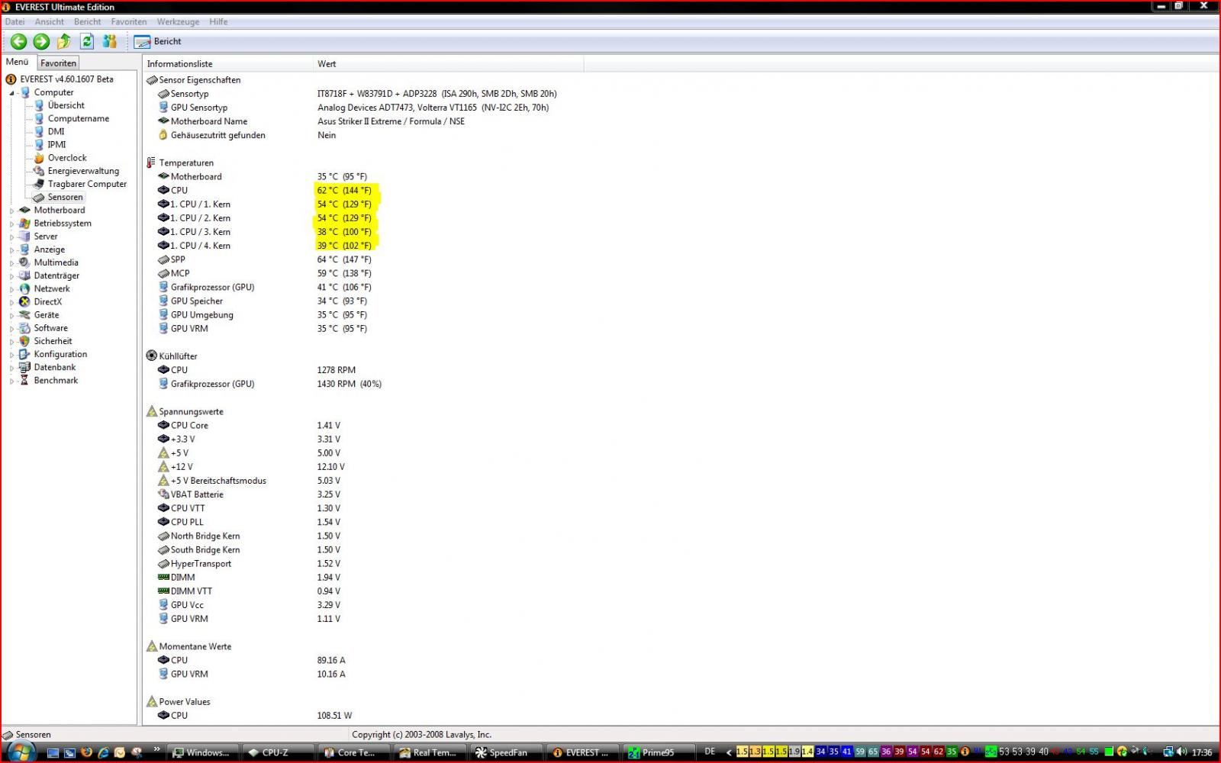Select the CPU temperature 62 °C value
The height and width of the screenshot is (763, 1221).
[x=344, y=190]
